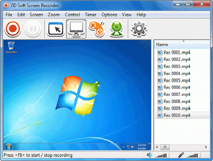Open the Options menu
Viewport: 213px width, 161px height.
pos(109,15)
